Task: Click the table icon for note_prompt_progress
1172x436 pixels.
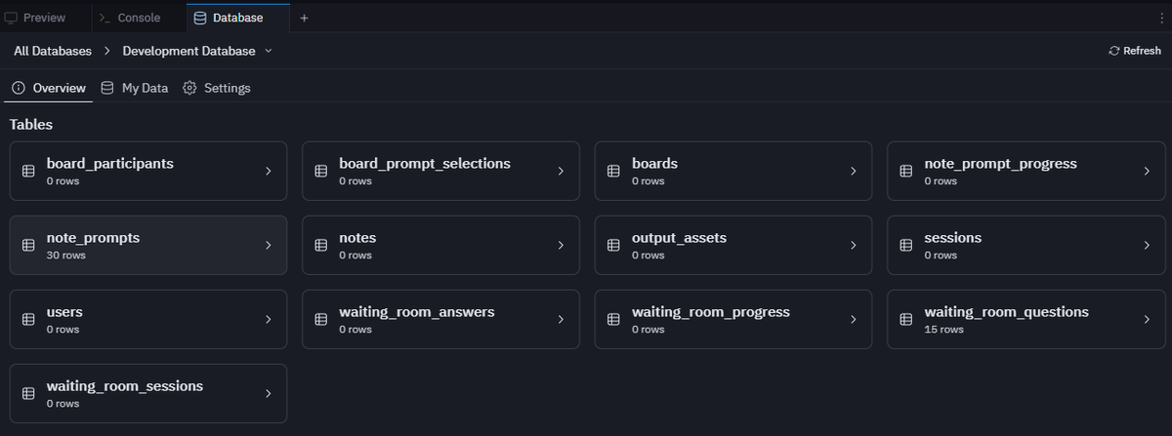Action: (906, 171)
